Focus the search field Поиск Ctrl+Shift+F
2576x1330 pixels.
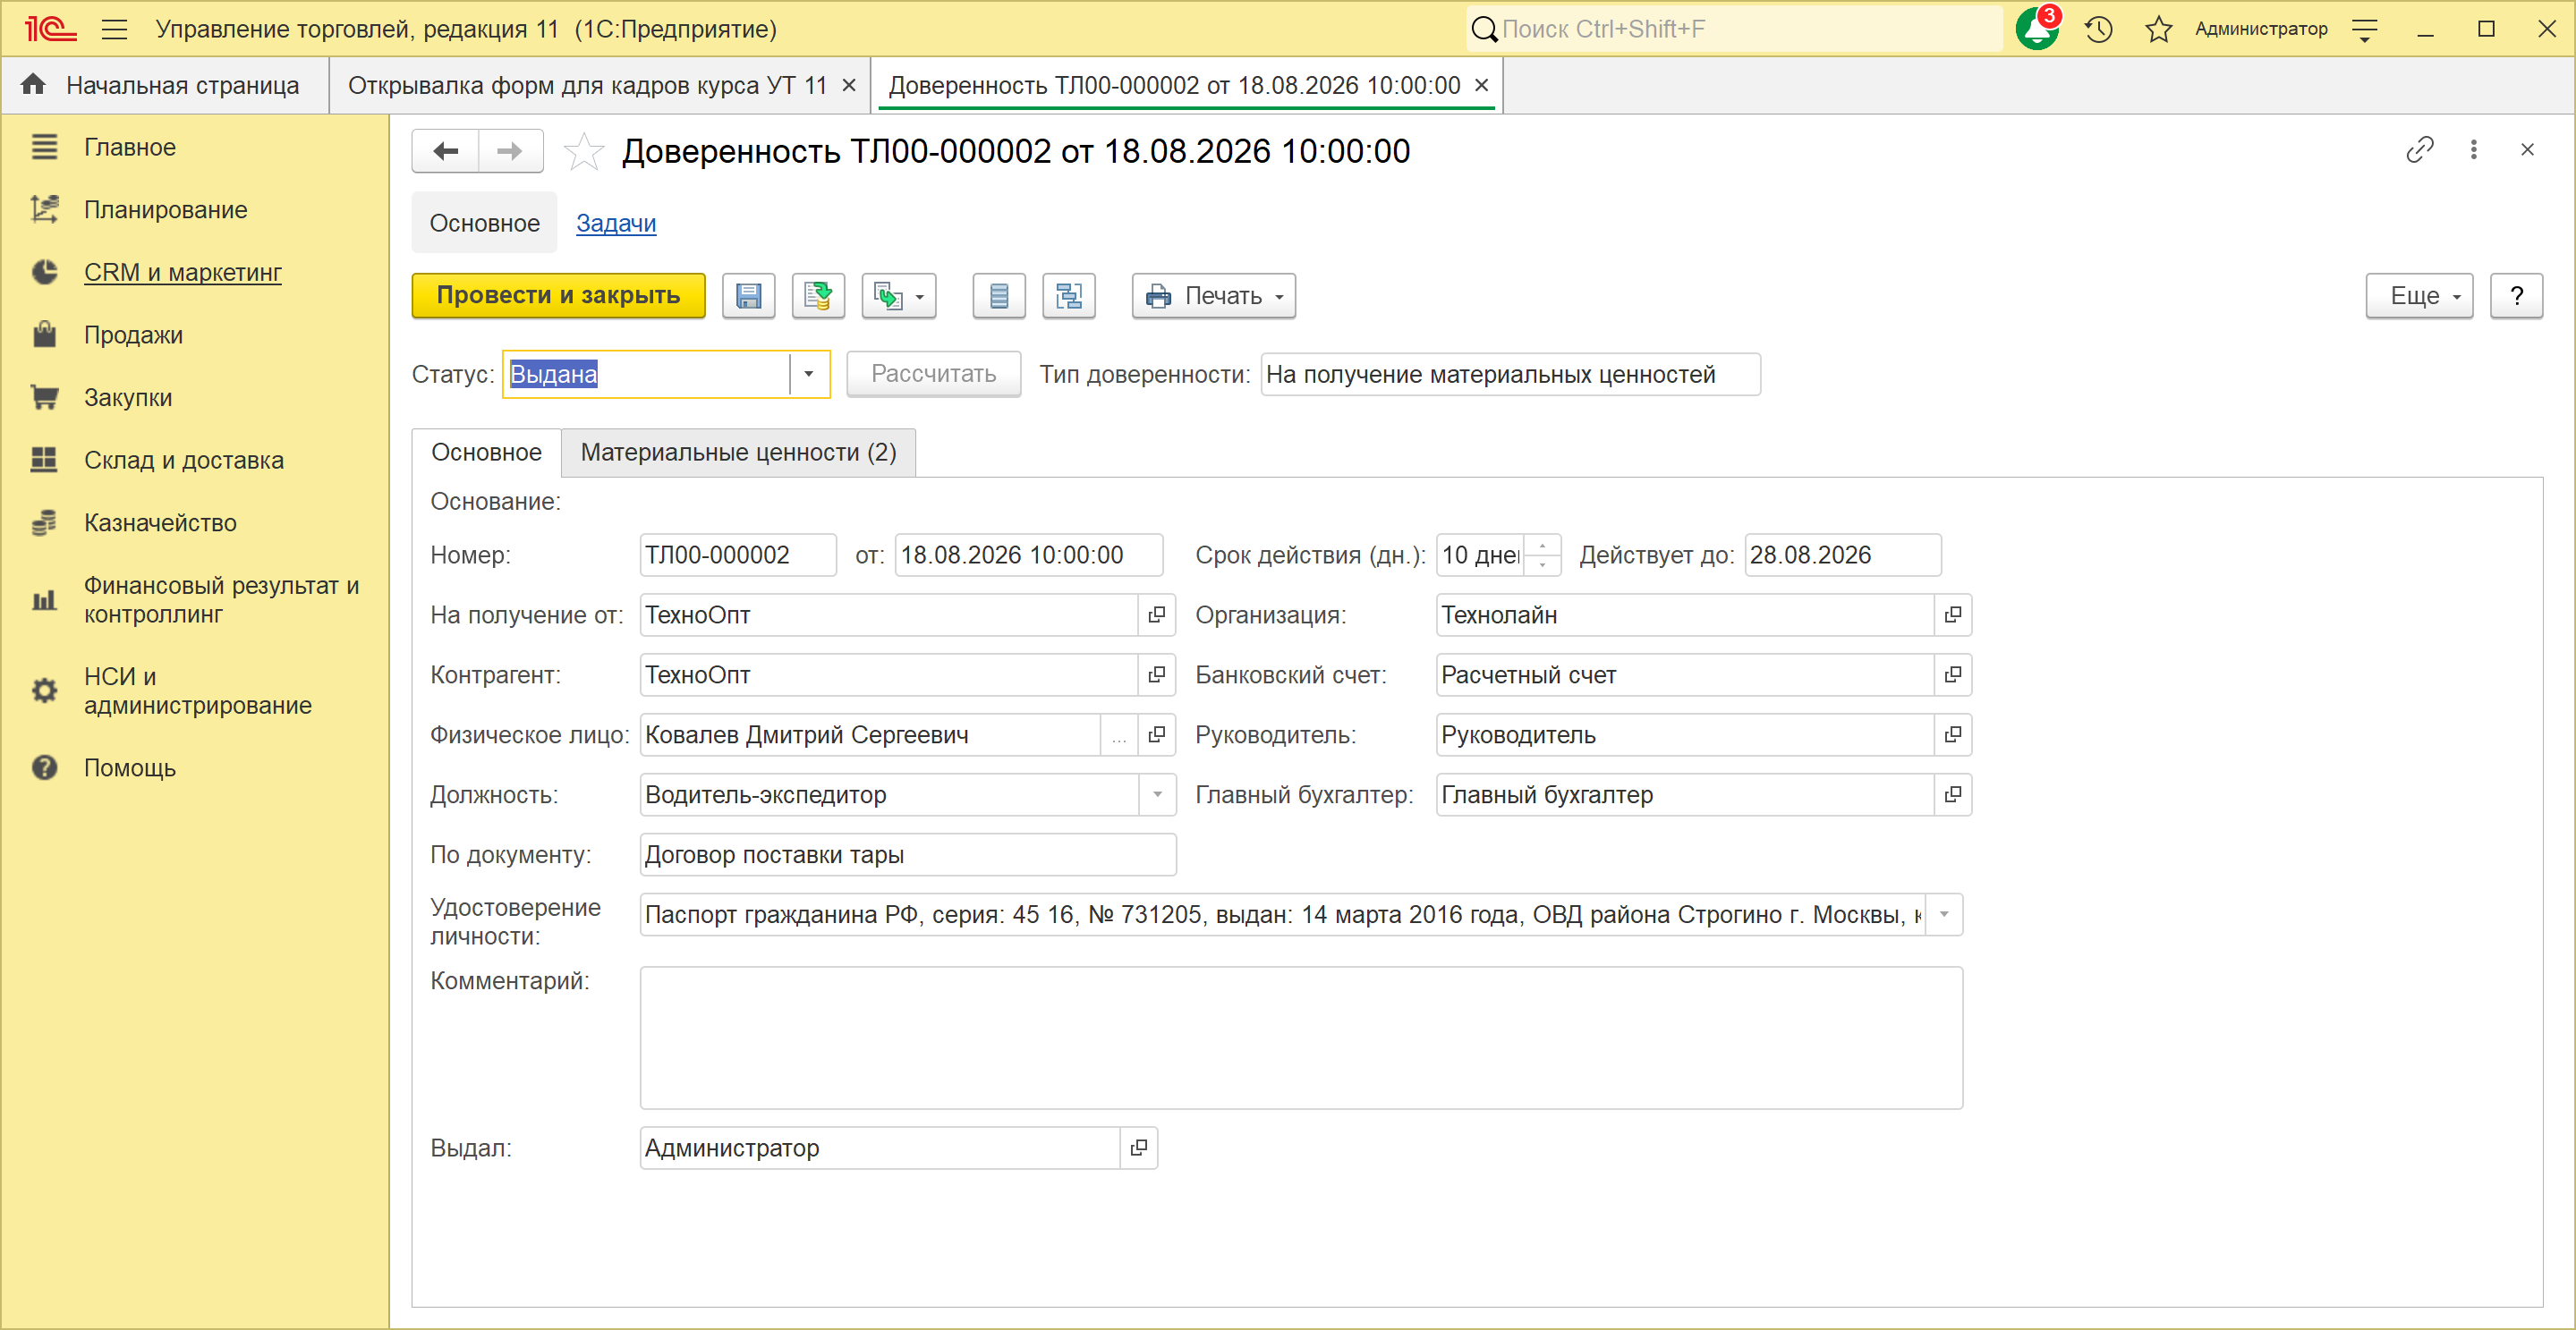[x=1734, y=29]
